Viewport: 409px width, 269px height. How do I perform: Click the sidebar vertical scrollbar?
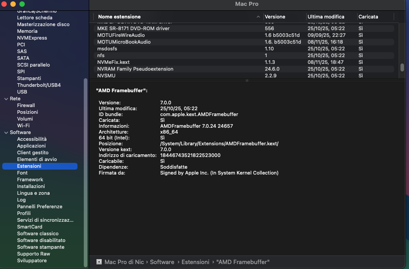[x=85, y=173]
